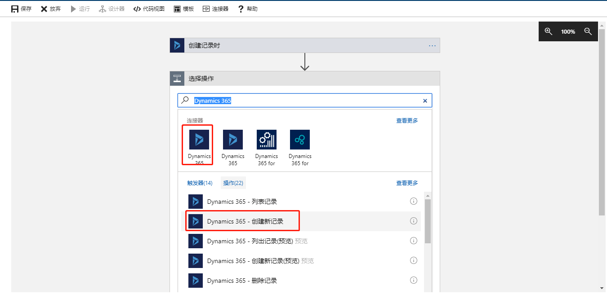
Task: Click the page vertical scrollbar
Action: (602, 122)
